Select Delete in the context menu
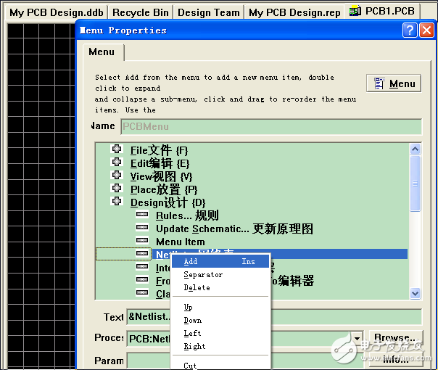 coord(197,287)
